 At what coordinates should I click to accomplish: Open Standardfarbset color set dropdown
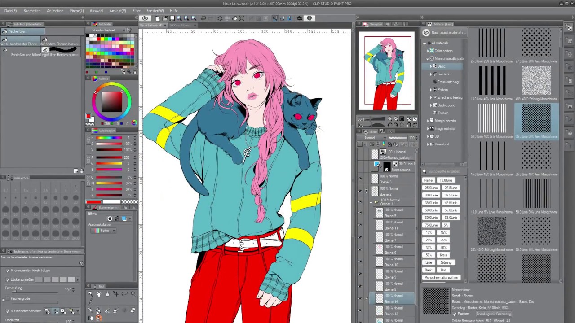click(x=109, y=30)
